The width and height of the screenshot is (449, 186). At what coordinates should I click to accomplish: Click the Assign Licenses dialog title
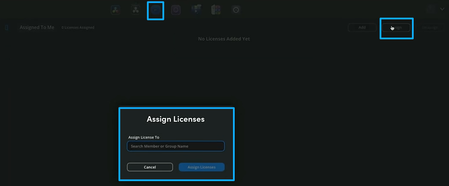point(176,119)
